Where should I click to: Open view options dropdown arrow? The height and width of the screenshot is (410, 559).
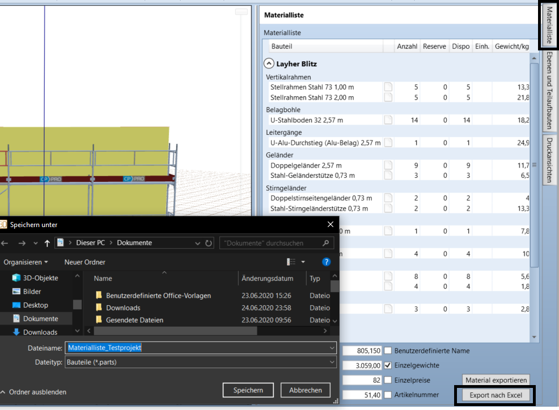click(x=303, y=262)
